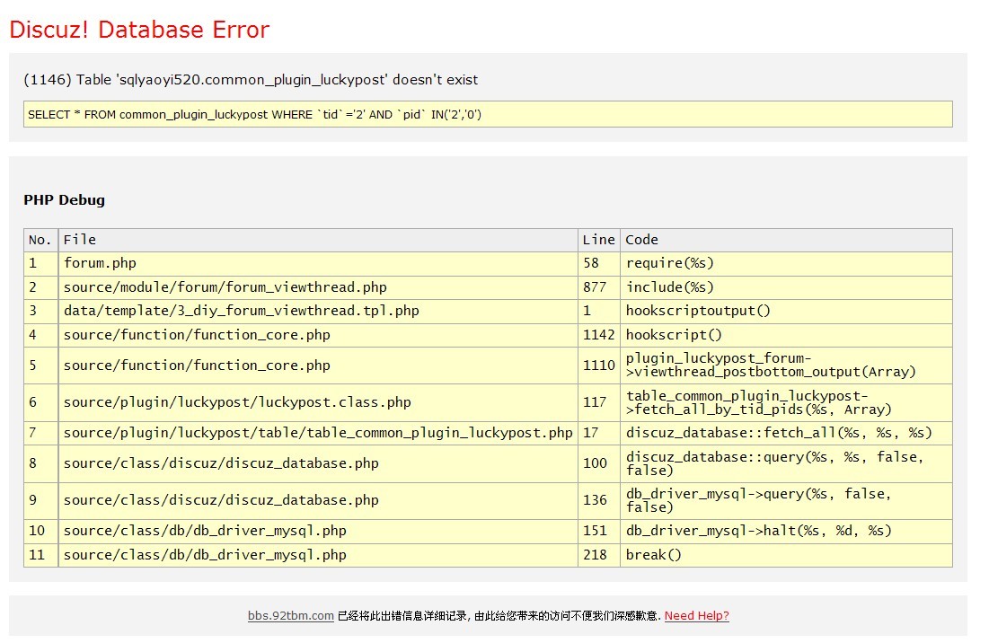This screenshot has height=643, width=989.
Task: Click the Code column header
Action: coord(787,240)
